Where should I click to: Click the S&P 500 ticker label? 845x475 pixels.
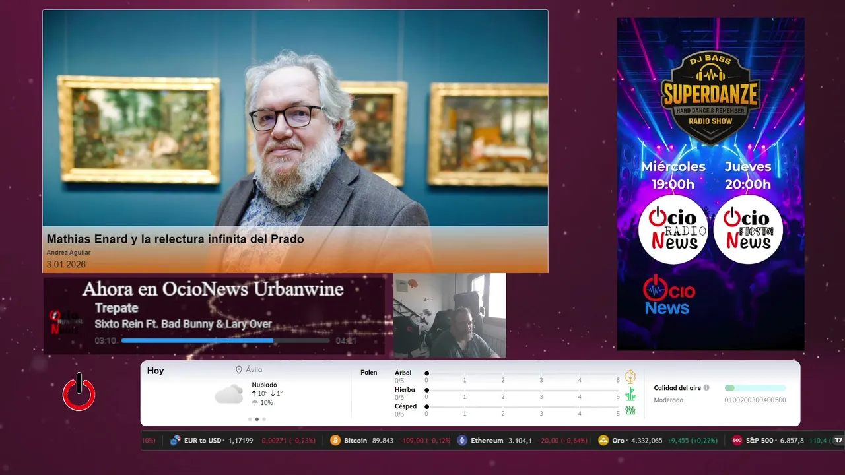click(759, 440)
